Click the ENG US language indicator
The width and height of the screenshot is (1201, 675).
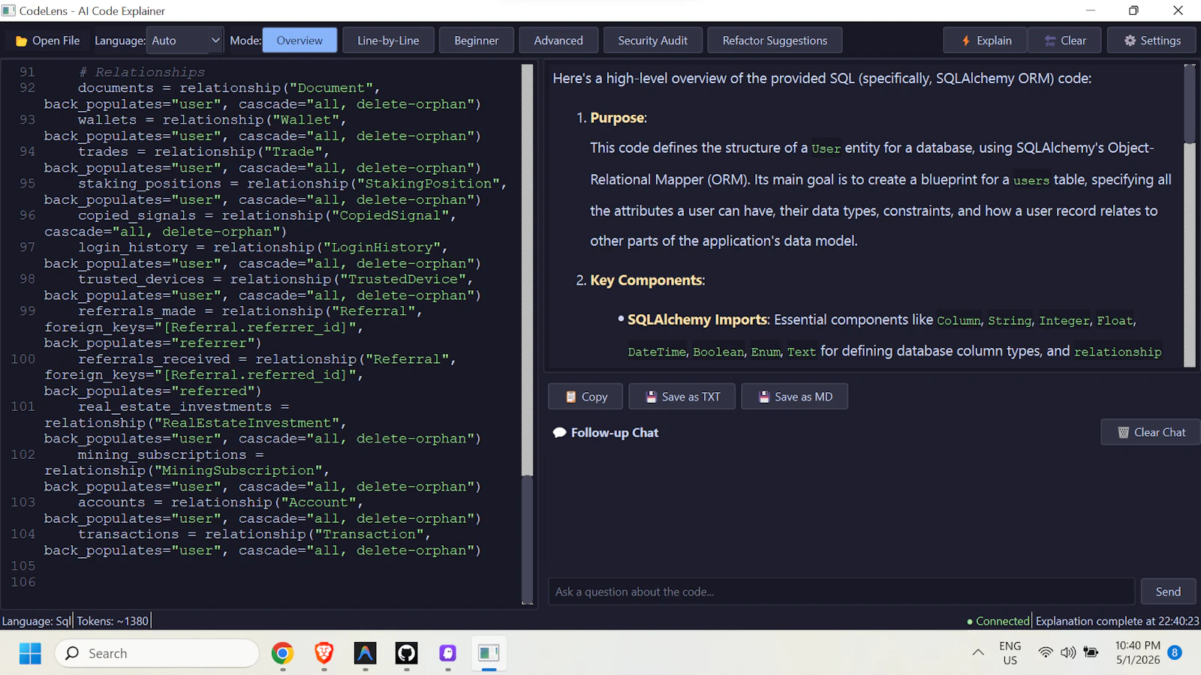(1010, 652)
